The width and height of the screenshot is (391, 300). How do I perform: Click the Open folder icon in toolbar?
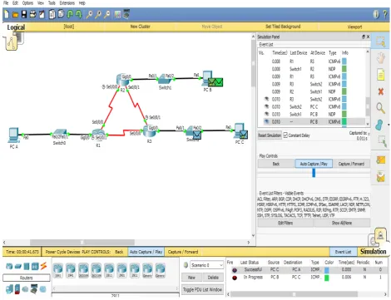[15, 14]
